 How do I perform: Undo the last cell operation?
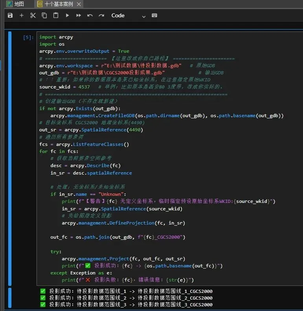coord(90,15)
